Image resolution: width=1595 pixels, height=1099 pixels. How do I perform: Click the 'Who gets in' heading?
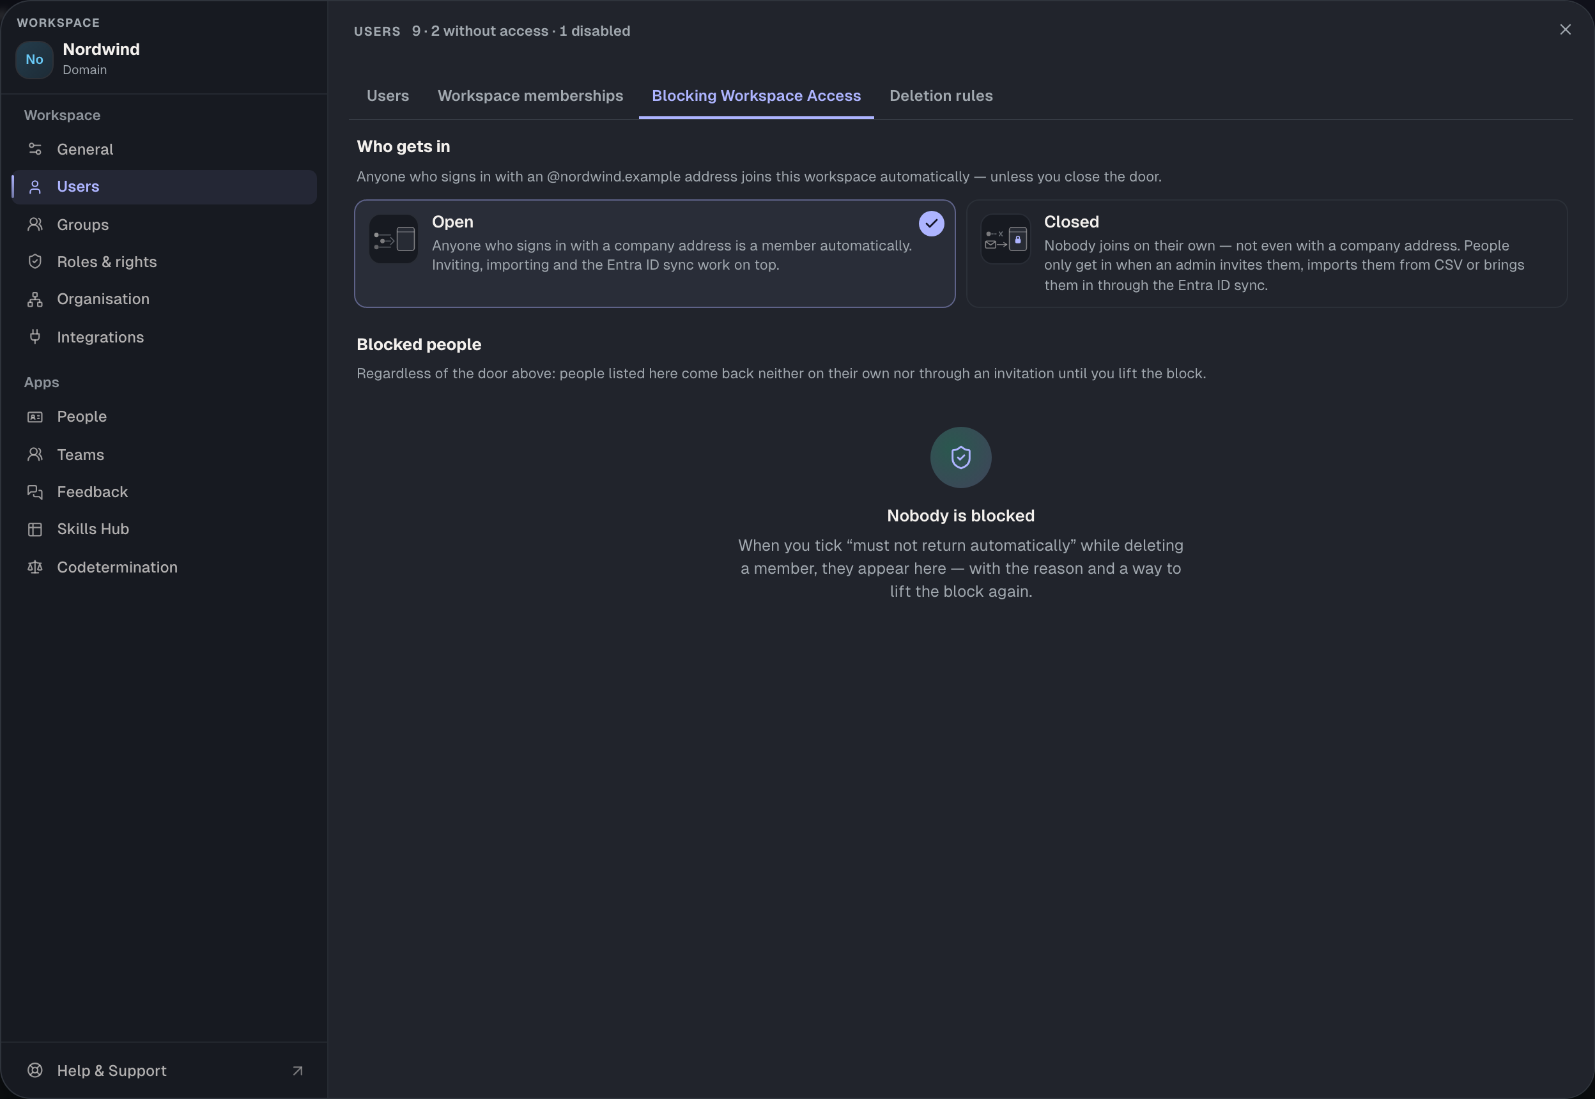pos(403,147)
